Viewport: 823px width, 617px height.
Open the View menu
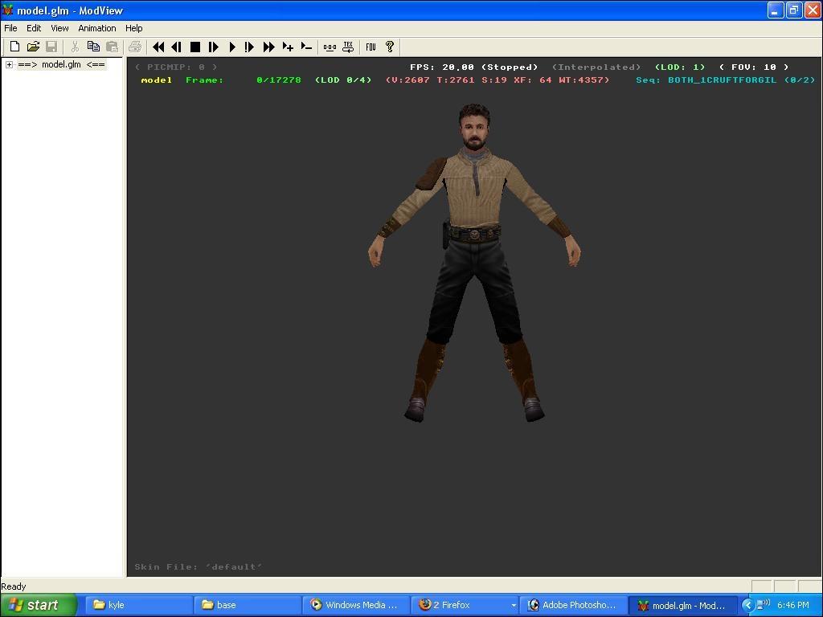(x=59, y=28)
